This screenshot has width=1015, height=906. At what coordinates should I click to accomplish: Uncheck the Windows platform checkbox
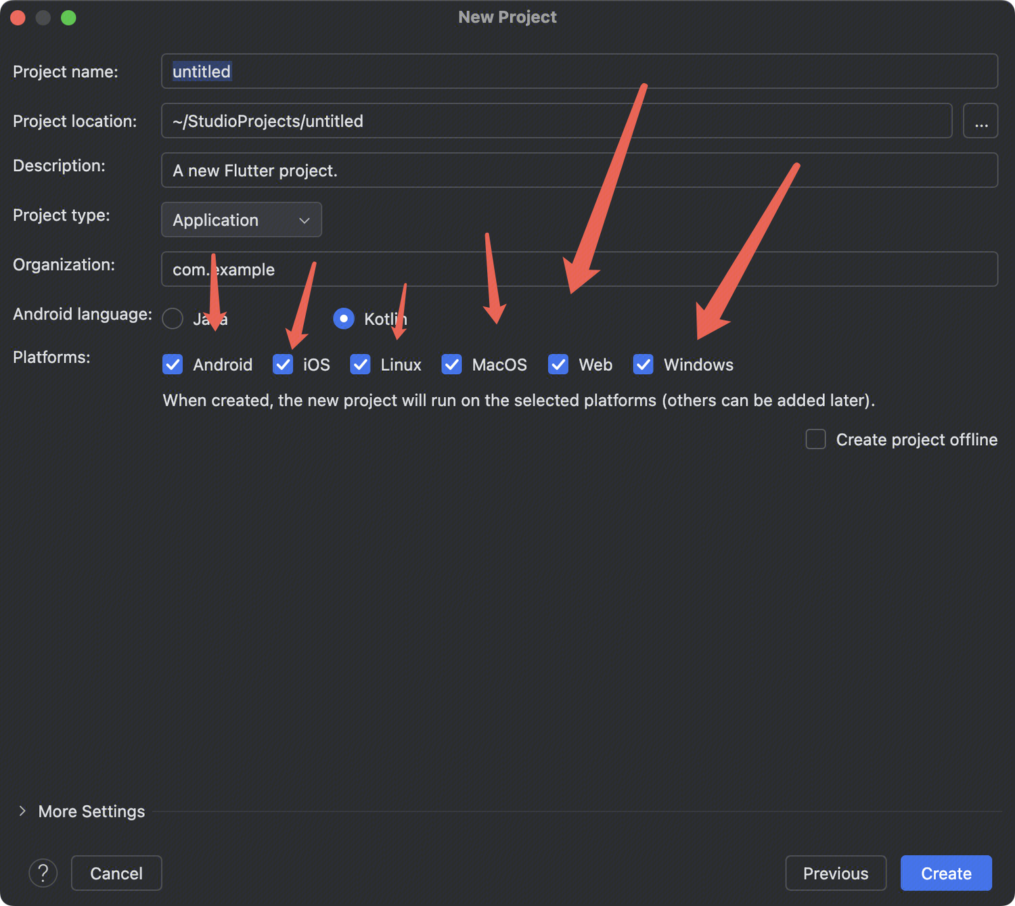coord(643,365)
